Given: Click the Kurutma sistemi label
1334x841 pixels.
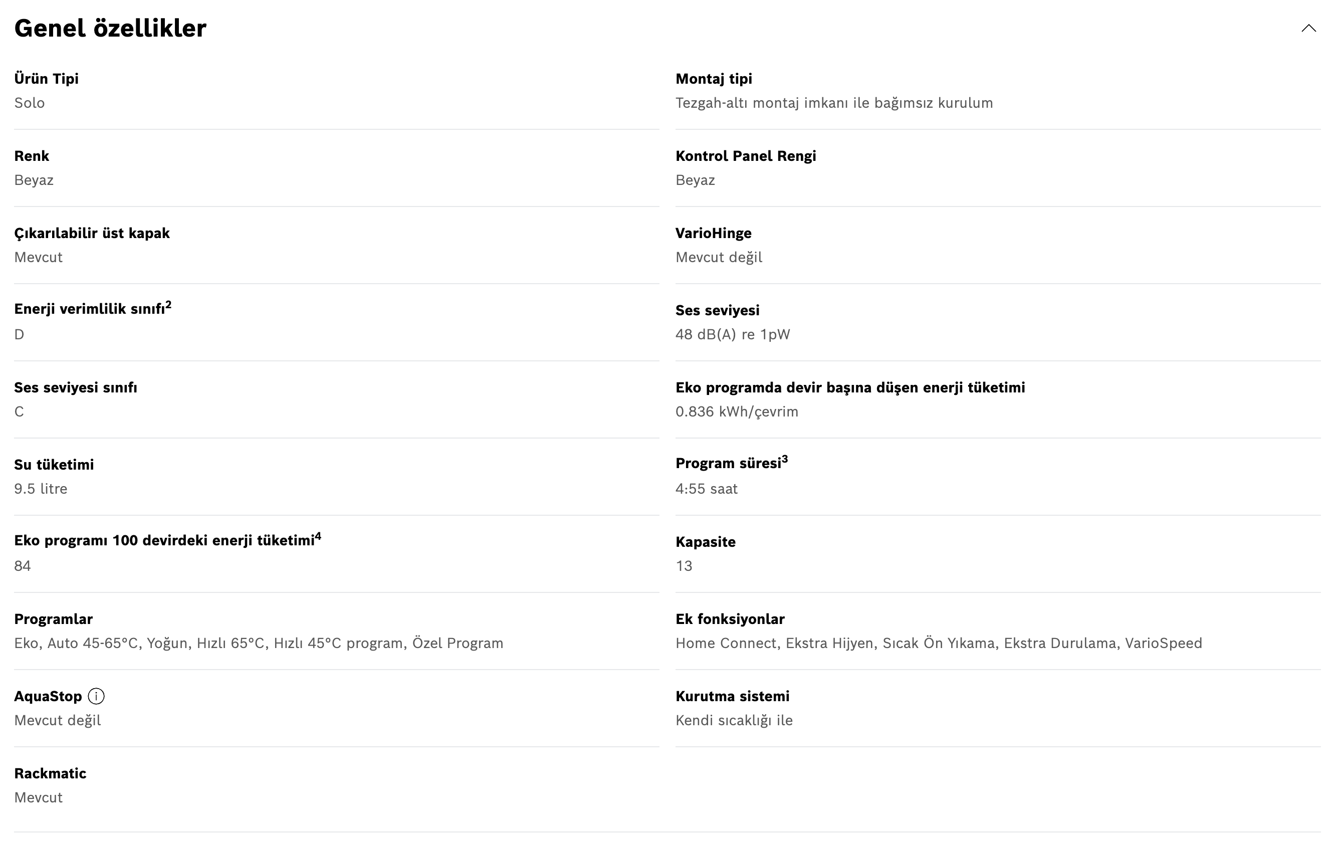Looking at the screenshot, I should (x=732, y=696).
